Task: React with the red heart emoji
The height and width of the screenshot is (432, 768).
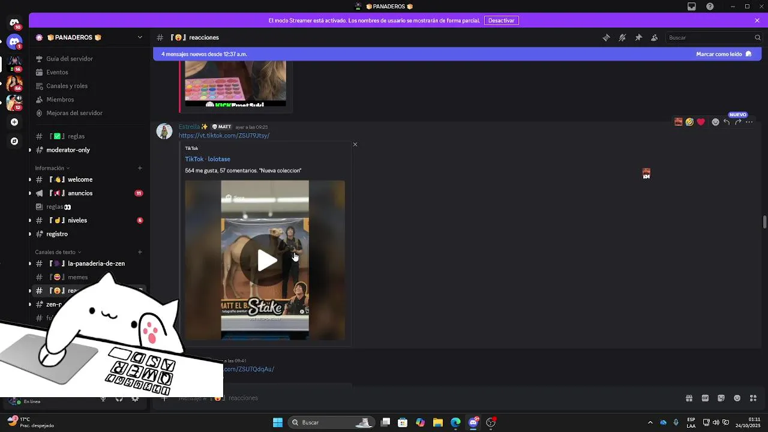Action: (701, 122)
